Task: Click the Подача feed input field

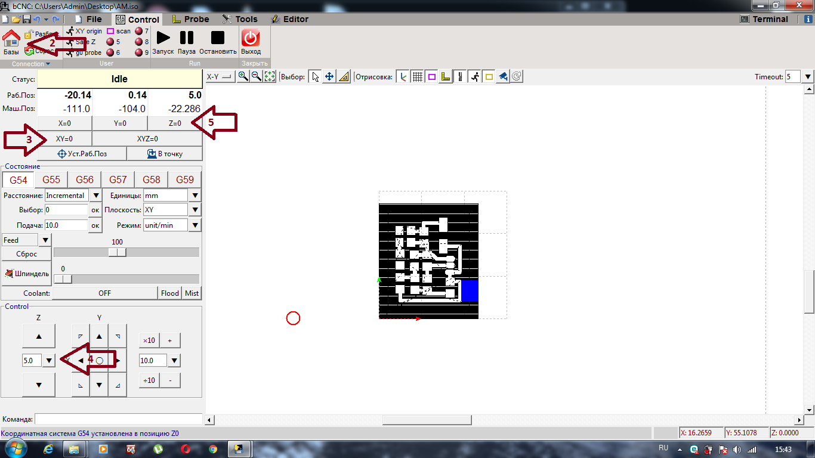Action: point(67,225)
